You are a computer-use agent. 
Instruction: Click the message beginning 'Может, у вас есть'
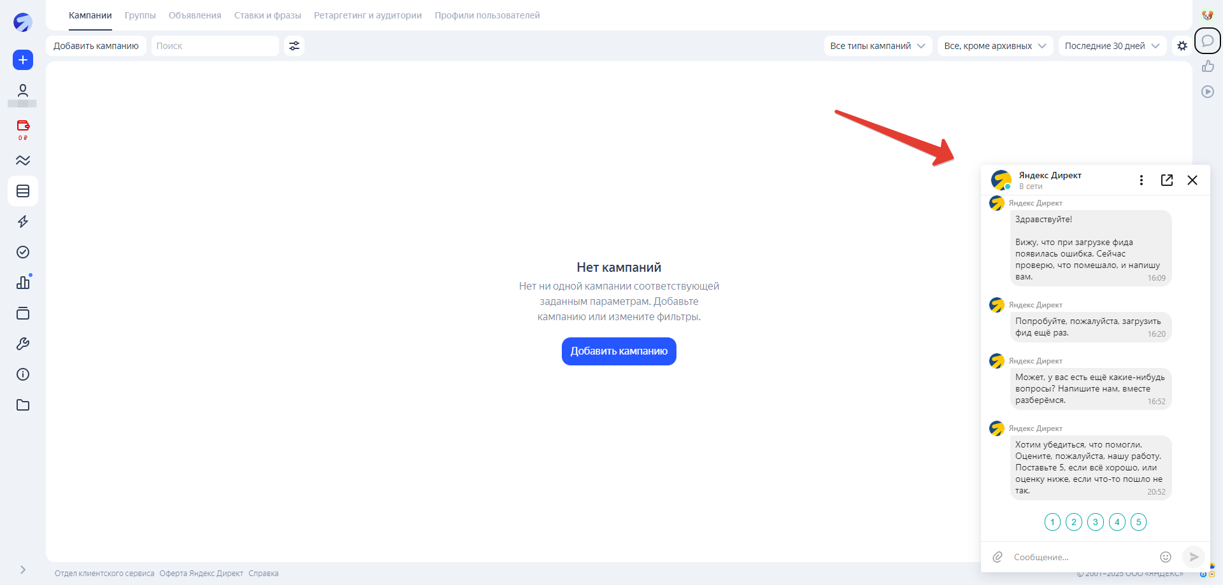(x=1091, y=389)
